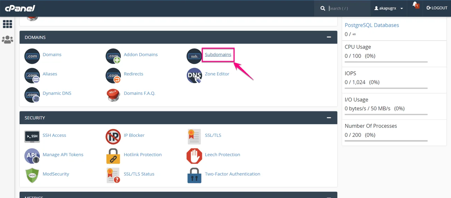Viewport: 451px width, 198px height.
Task: Open the Redirects link
Action: click(133, 74)
